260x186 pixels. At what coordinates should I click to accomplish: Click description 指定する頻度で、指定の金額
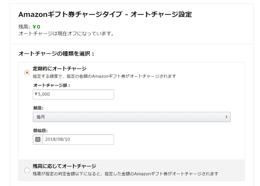coord(104,76)
